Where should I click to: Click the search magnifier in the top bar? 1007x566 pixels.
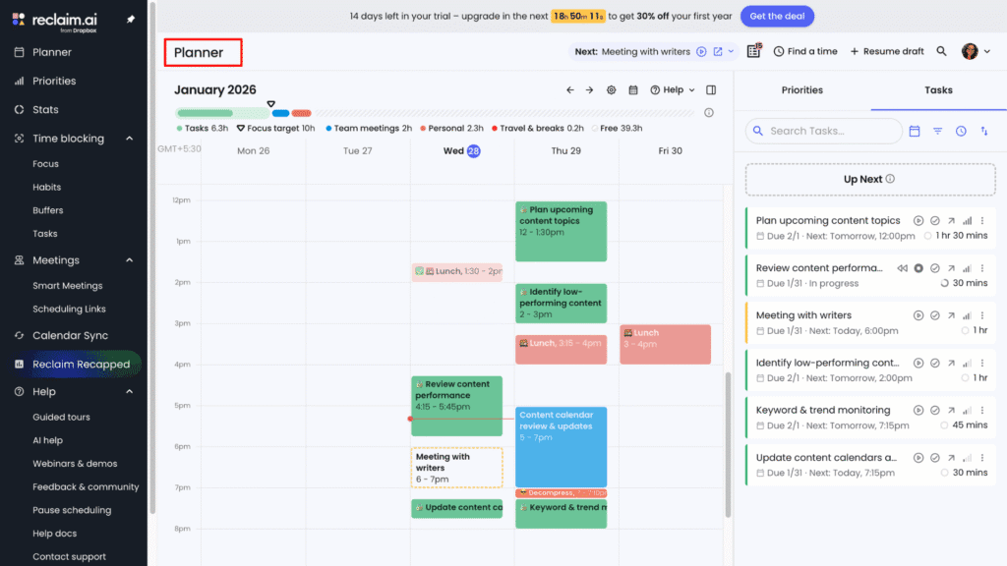(942, 50)
